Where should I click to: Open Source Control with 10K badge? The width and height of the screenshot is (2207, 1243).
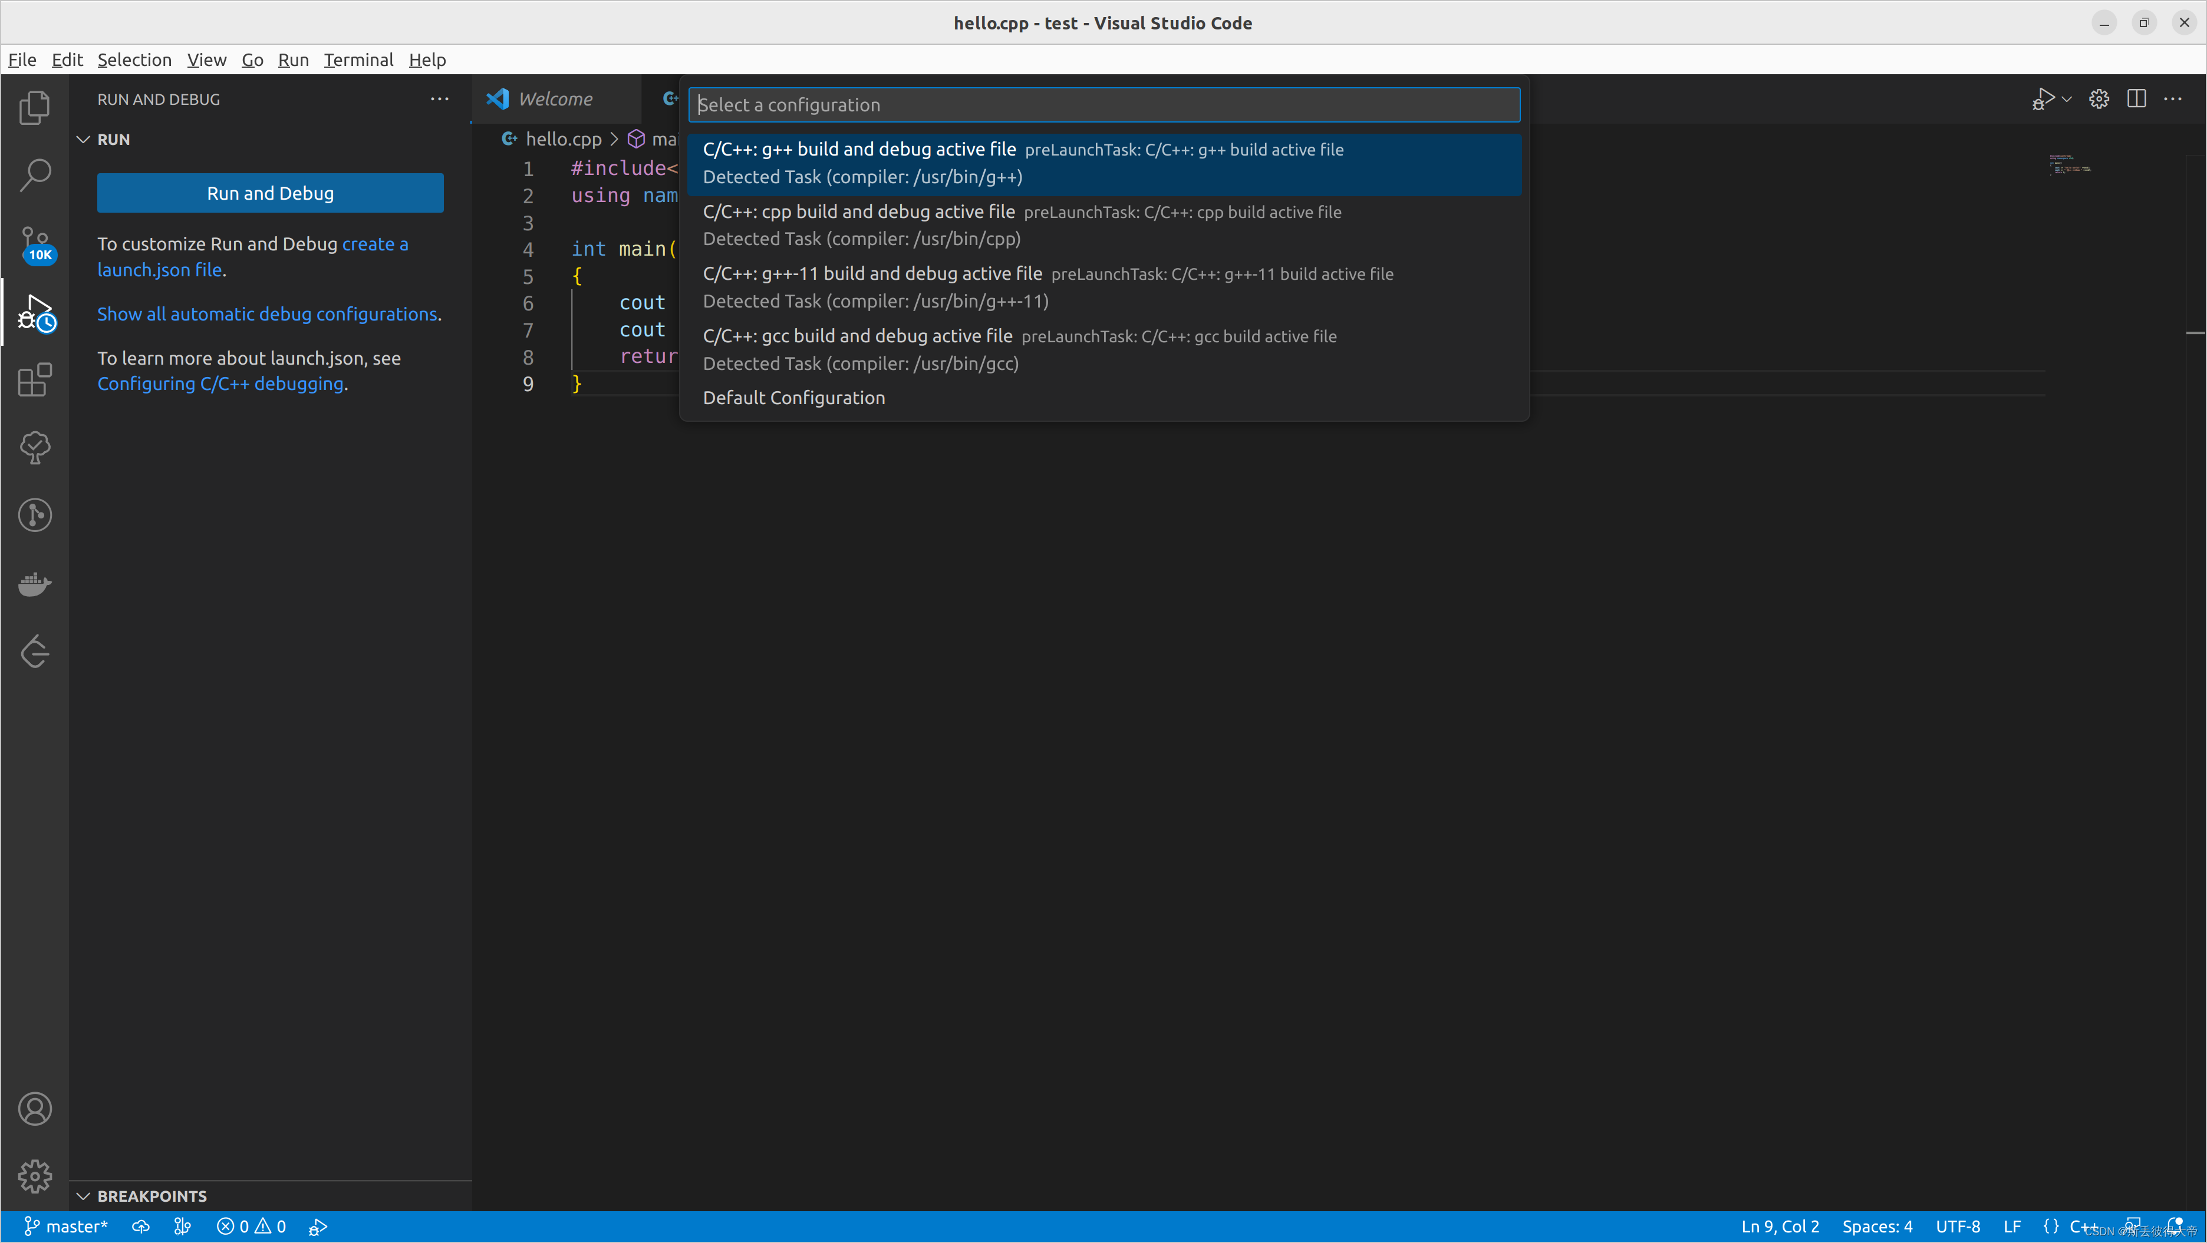(34, 244)
